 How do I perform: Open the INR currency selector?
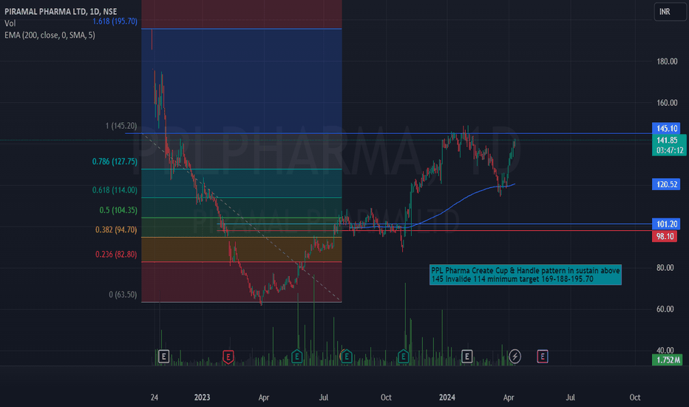pos(670,12)
